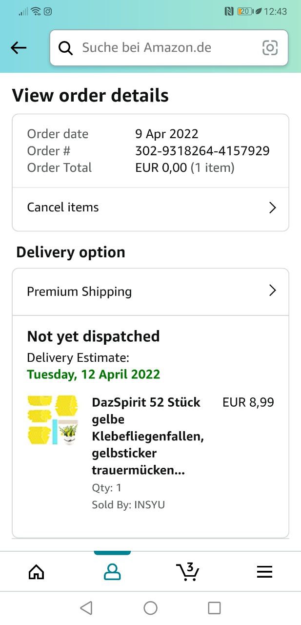Tap the order number text
The image size is (301, 625).
coord(202,151)
